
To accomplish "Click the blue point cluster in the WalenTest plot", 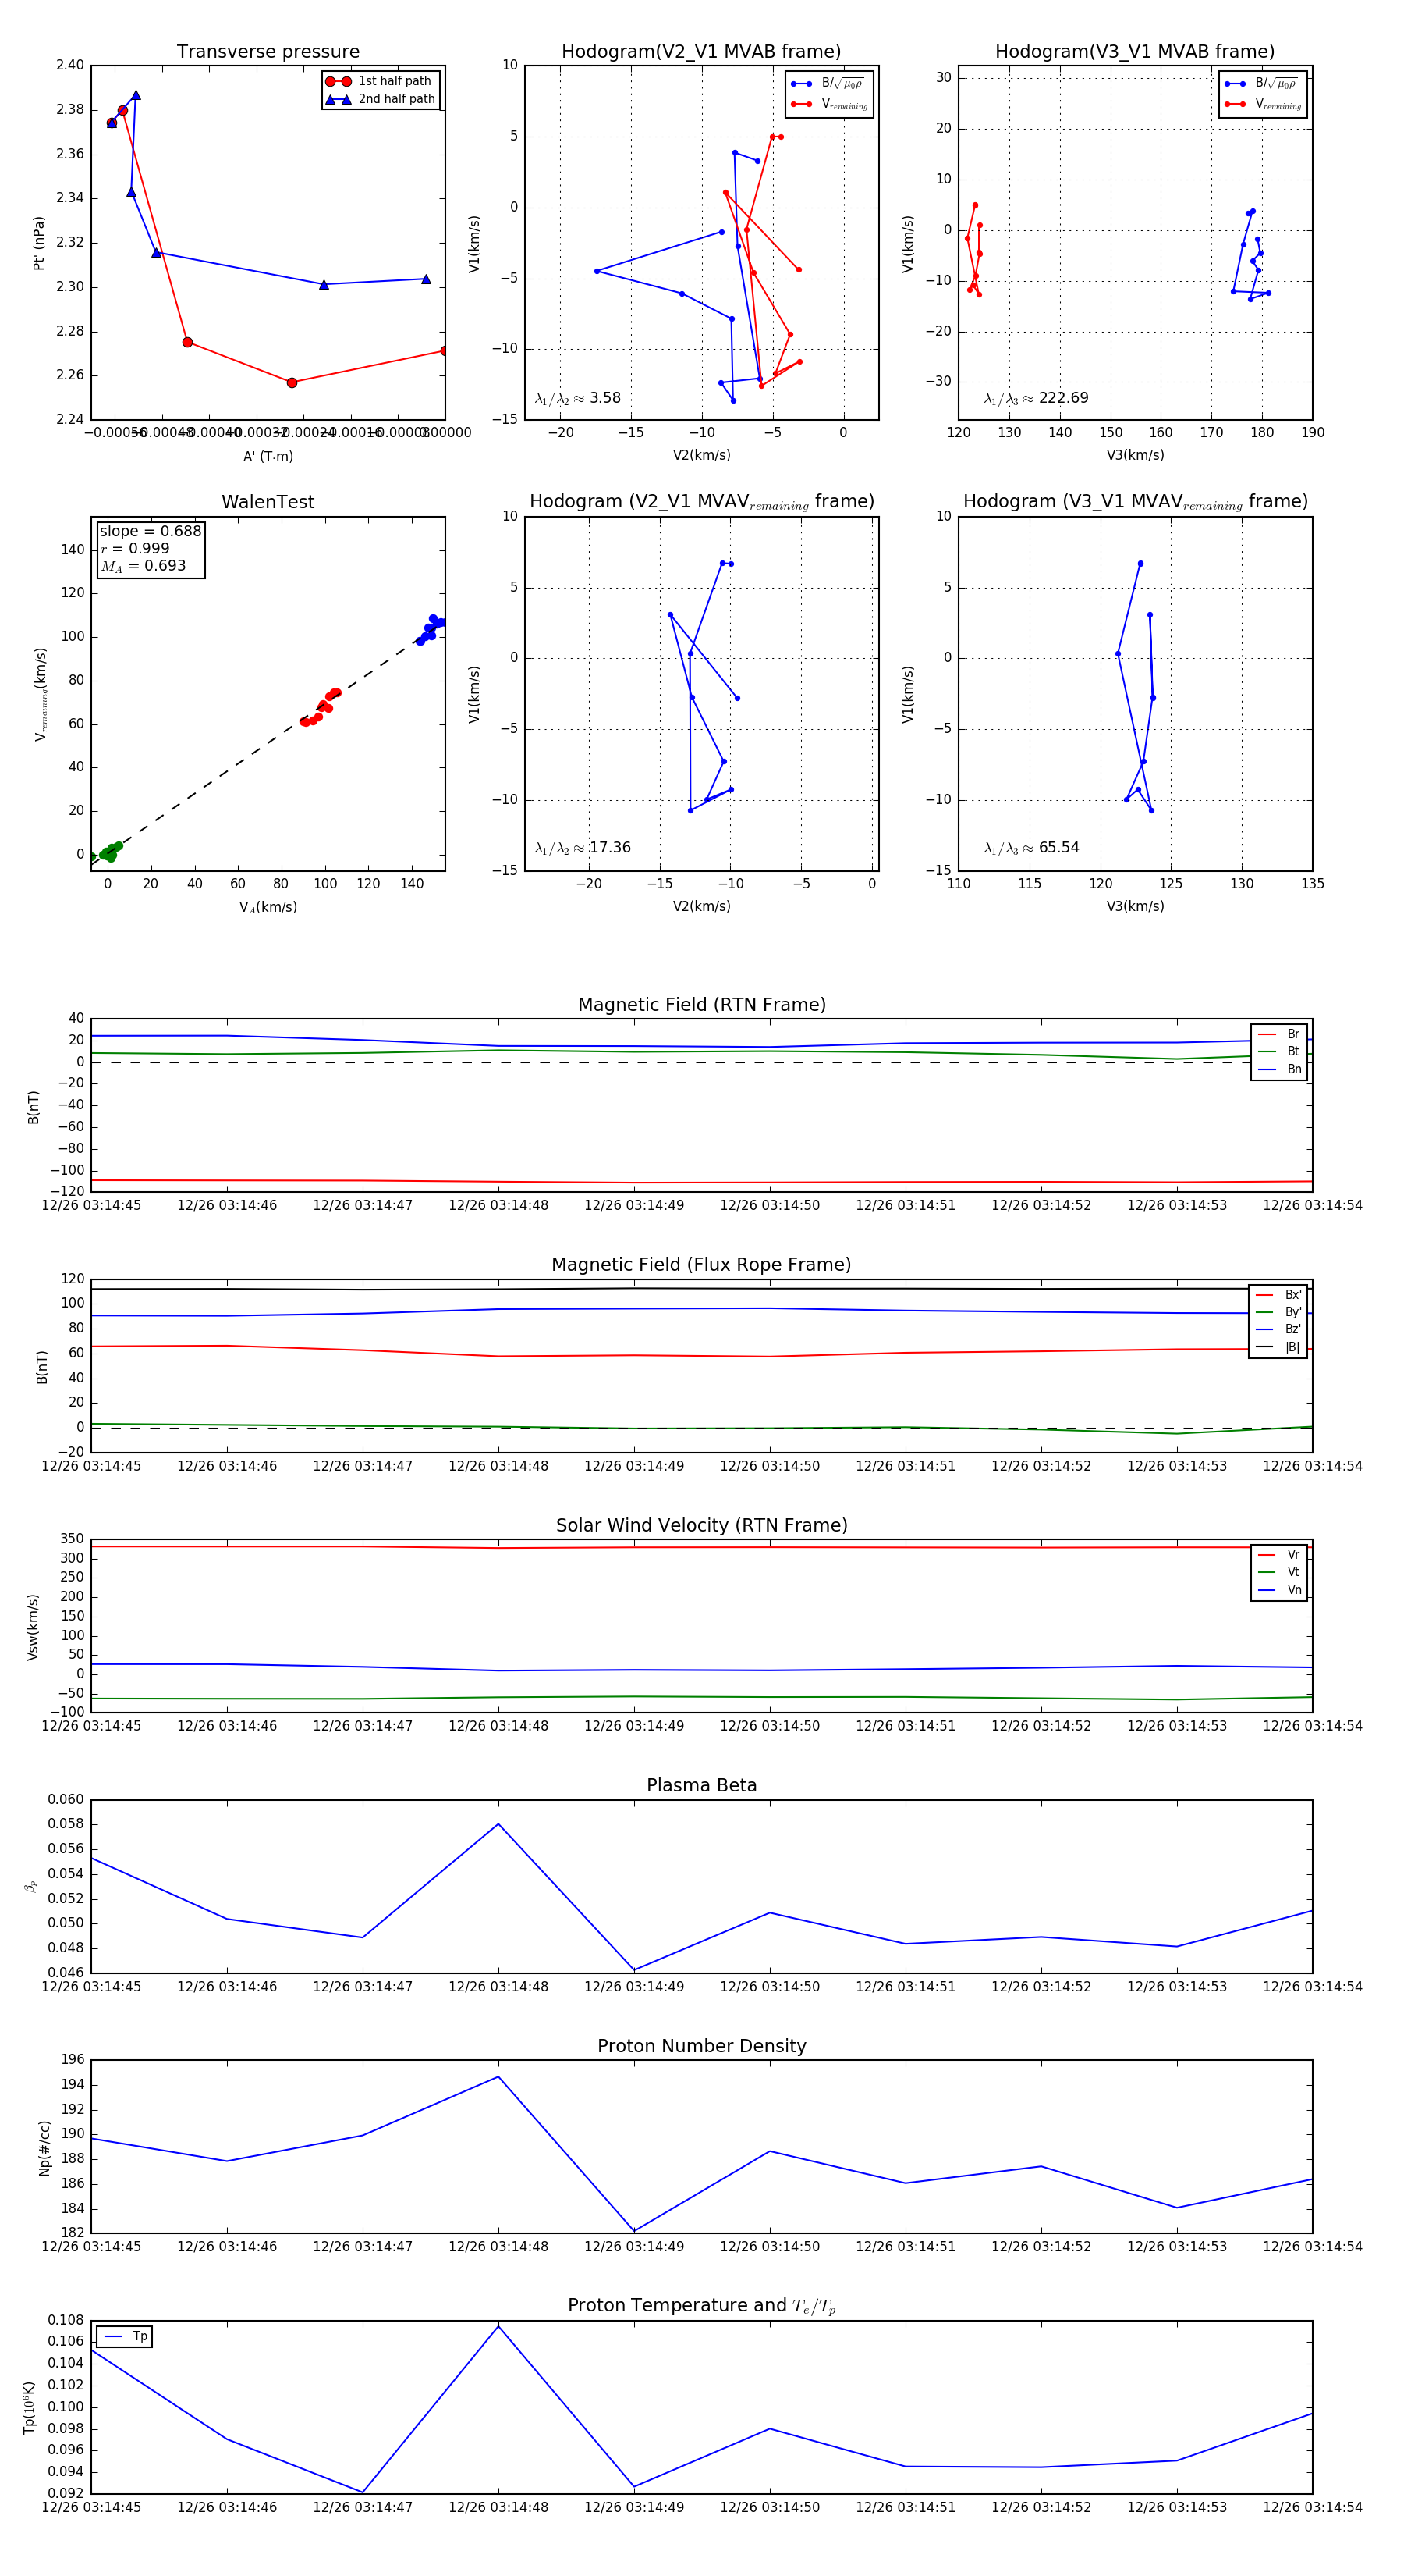I will (x=431, y=629).
